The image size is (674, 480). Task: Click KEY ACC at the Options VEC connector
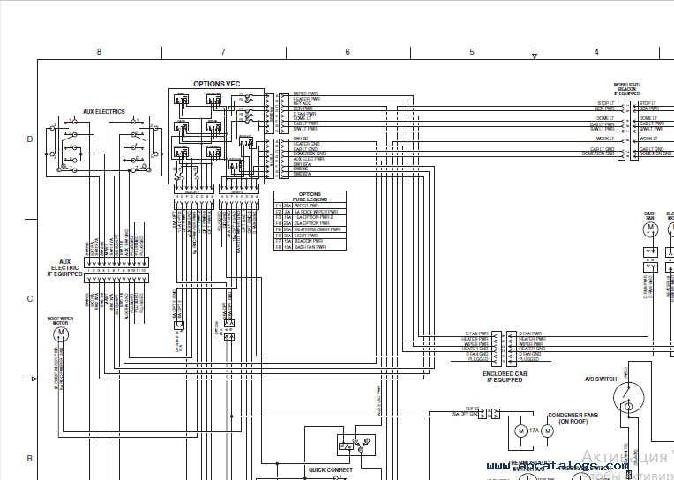(303, 103)
